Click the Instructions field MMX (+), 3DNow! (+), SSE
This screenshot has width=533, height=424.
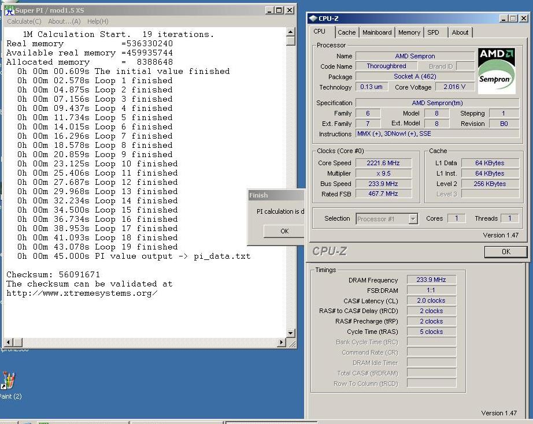[x=438, y=133]
